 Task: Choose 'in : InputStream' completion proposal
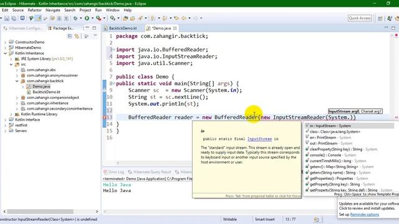(x=349, y=126)
